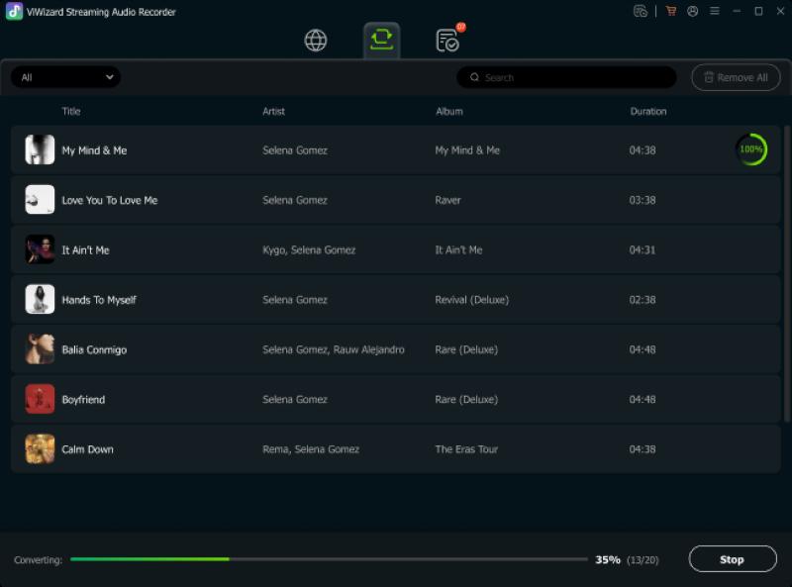
Task: Click the red notification badge on history tab
Action: 460,28
